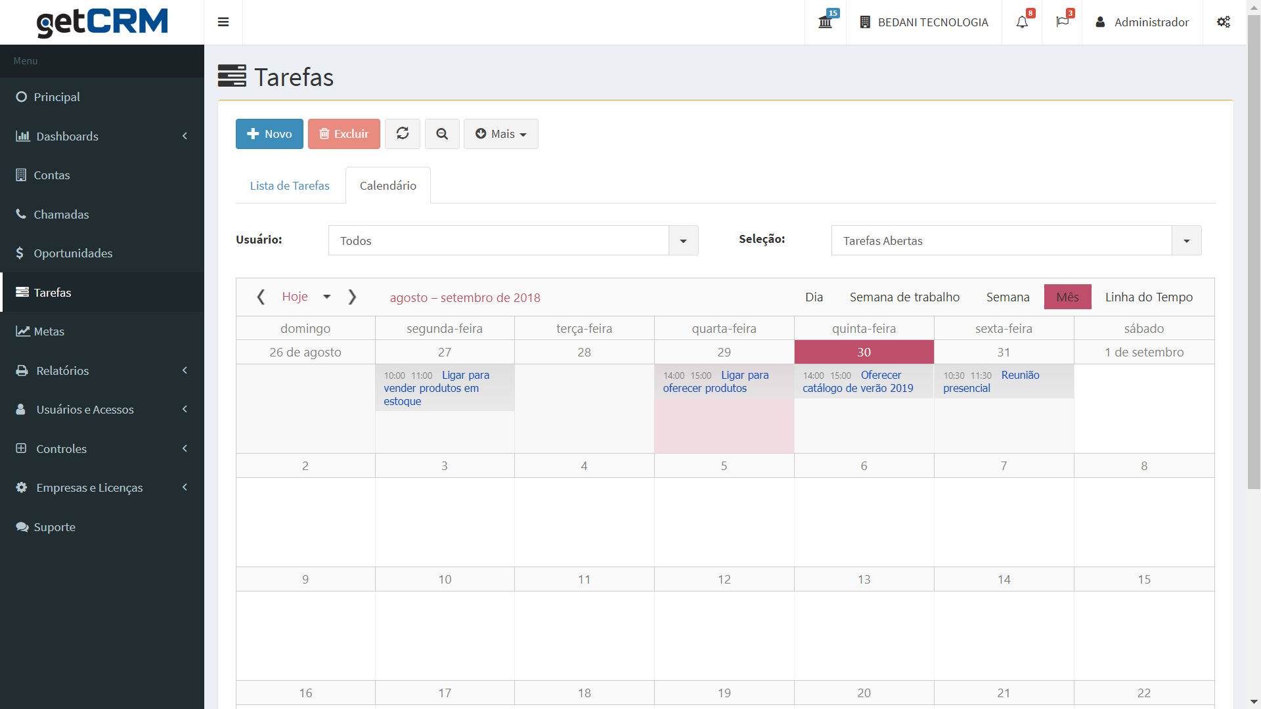Expand Relatórios sidebar submenu
The width and height of the screenshot is (1261, 709).
(x=102, y=371)
